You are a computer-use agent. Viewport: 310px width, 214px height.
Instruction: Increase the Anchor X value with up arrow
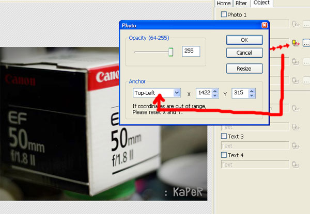(x=215, y=91)
